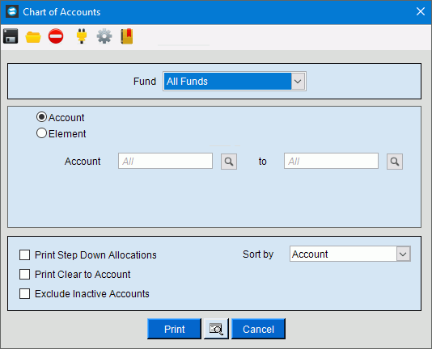
Task: Expand the Fund dropdown arrow
Action: (298, 82)
